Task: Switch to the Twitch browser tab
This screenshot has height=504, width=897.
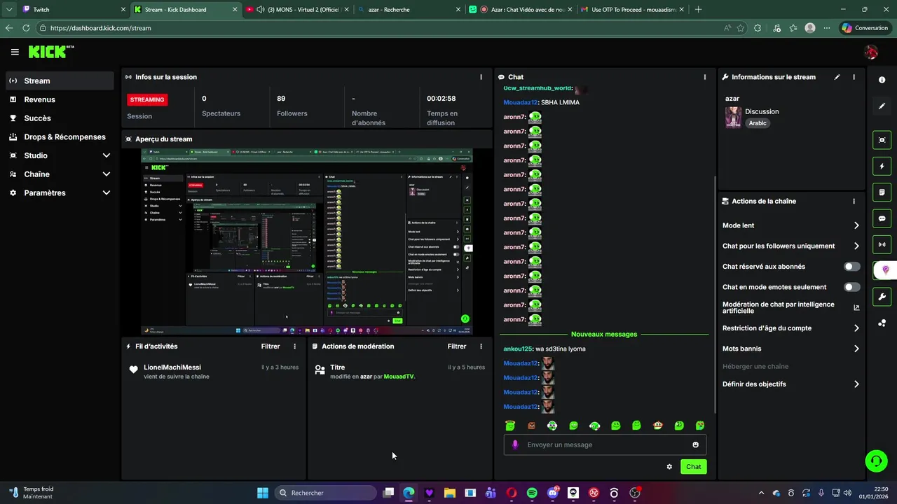Action: click(x=74, y=10)
